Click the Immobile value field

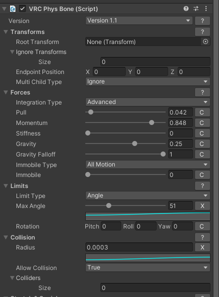point(181,175)
